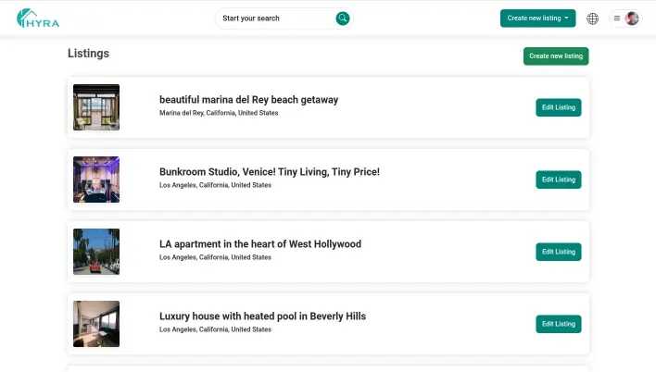Image resolution: width=656 pixels, height=372 pixels.
Task: Edit the Luxury house Beverly Hills listing
Action: 559,324
